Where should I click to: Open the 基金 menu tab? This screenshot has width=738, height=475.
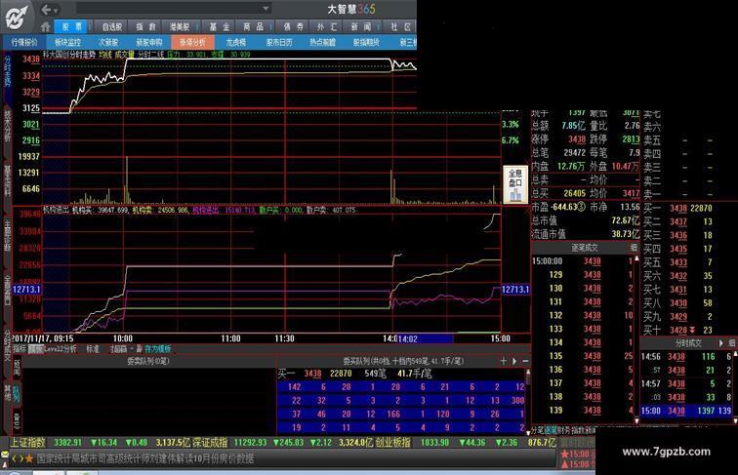point(220,26)
